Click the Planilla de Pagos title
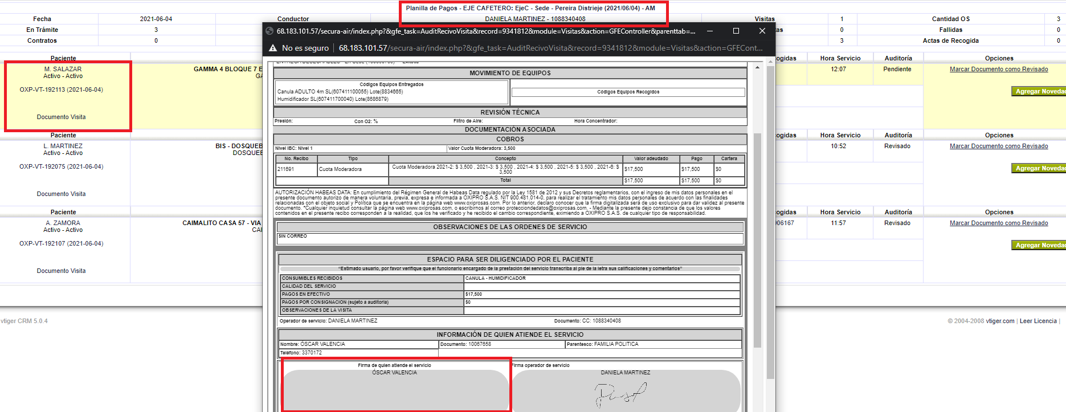Viewport: 1066px width, 412px height. [x=530, y=8]
